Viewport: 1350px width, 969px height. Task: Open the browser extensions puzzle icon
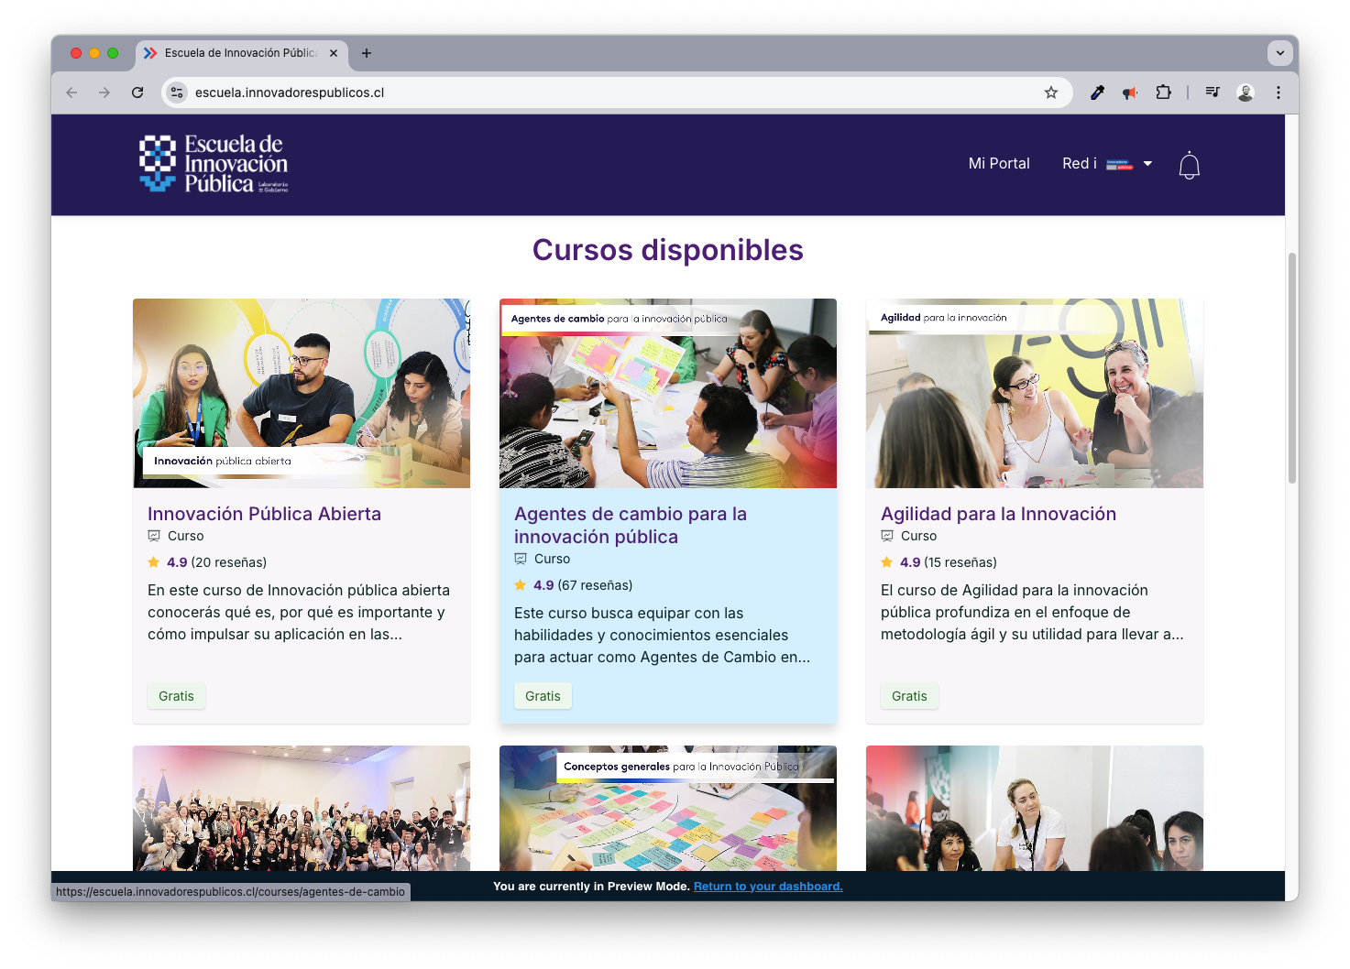[1163, 93]
